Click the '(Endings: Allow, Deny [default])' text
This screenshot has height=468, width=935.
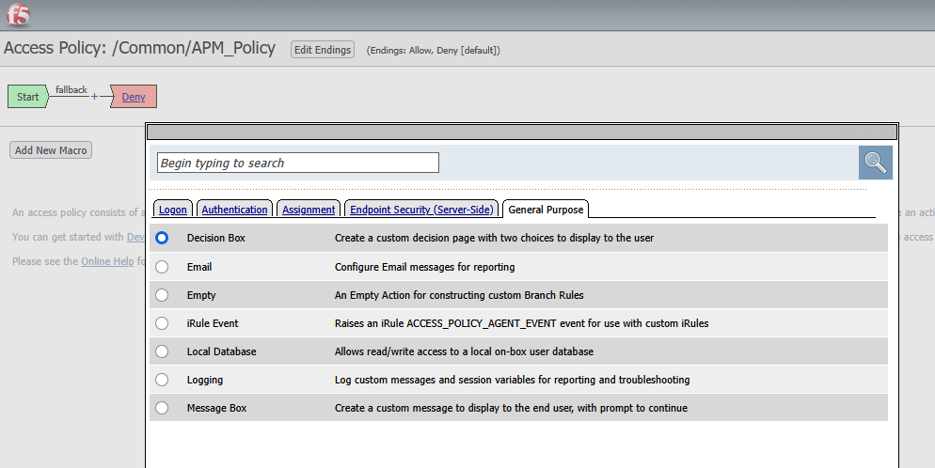pos(434,50)
